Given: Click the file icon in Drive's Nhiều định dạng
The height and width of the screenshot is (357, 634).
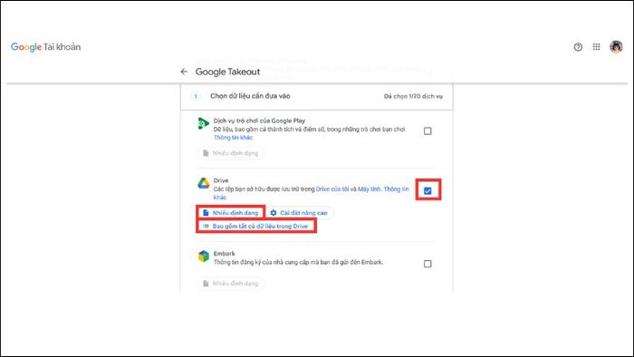Looking at the screenshot, I should [206, 213].
